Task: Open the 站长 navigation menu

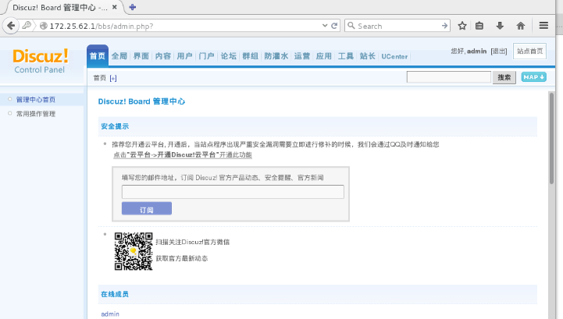Action: 367,56
